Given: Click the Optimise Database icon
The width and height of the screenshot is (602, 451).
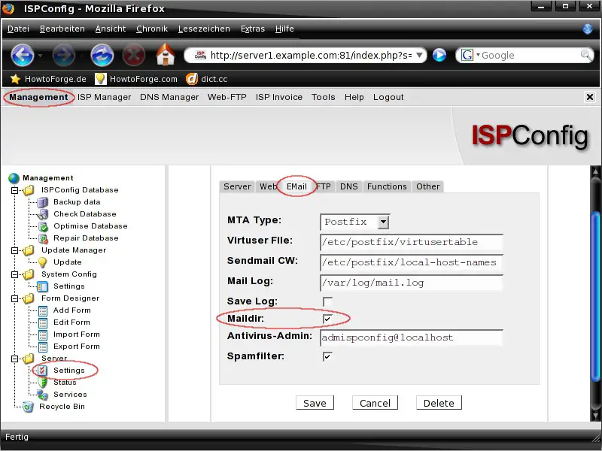Looking at the screenshot, I should tap(43, 226).
